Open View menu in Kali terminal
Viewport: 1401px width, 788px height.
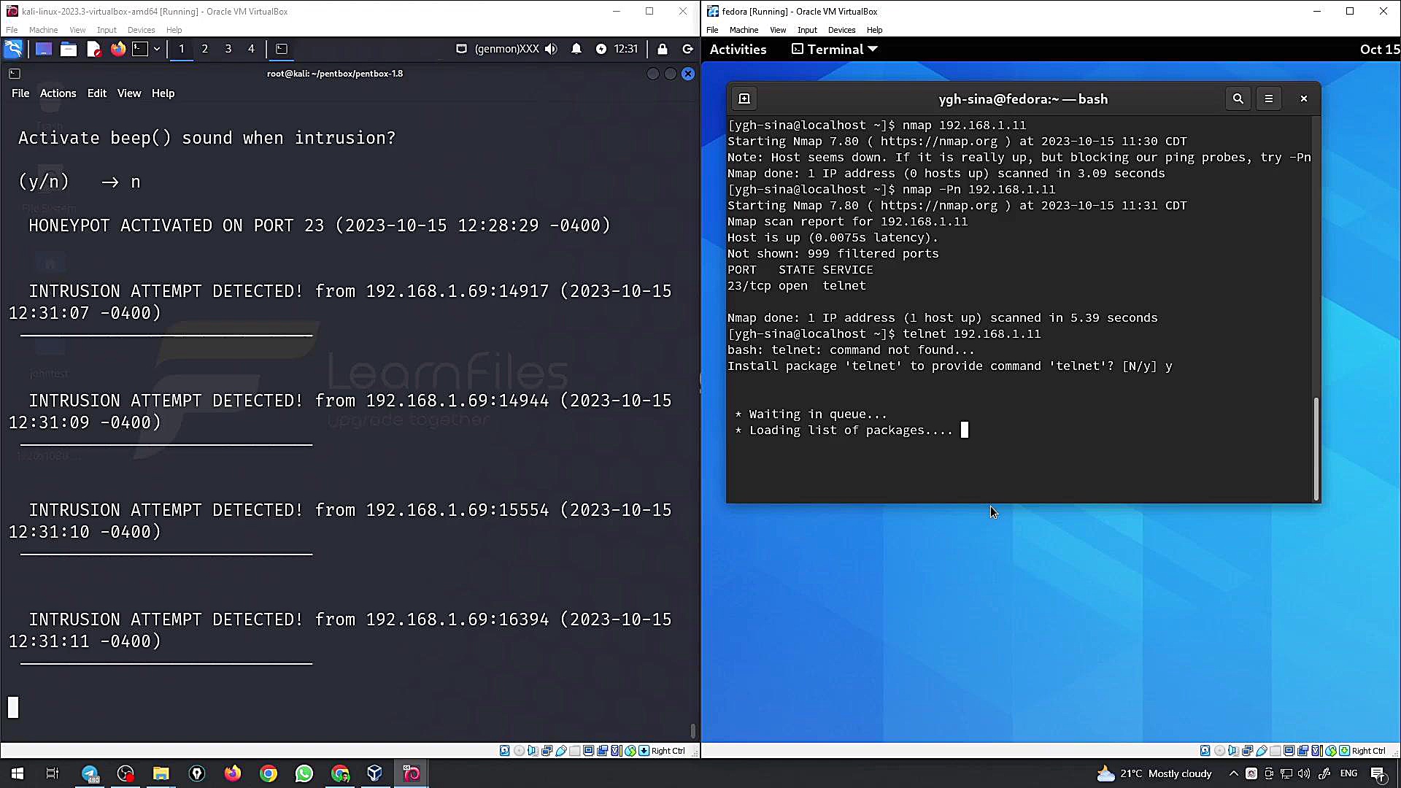point(129,93)
